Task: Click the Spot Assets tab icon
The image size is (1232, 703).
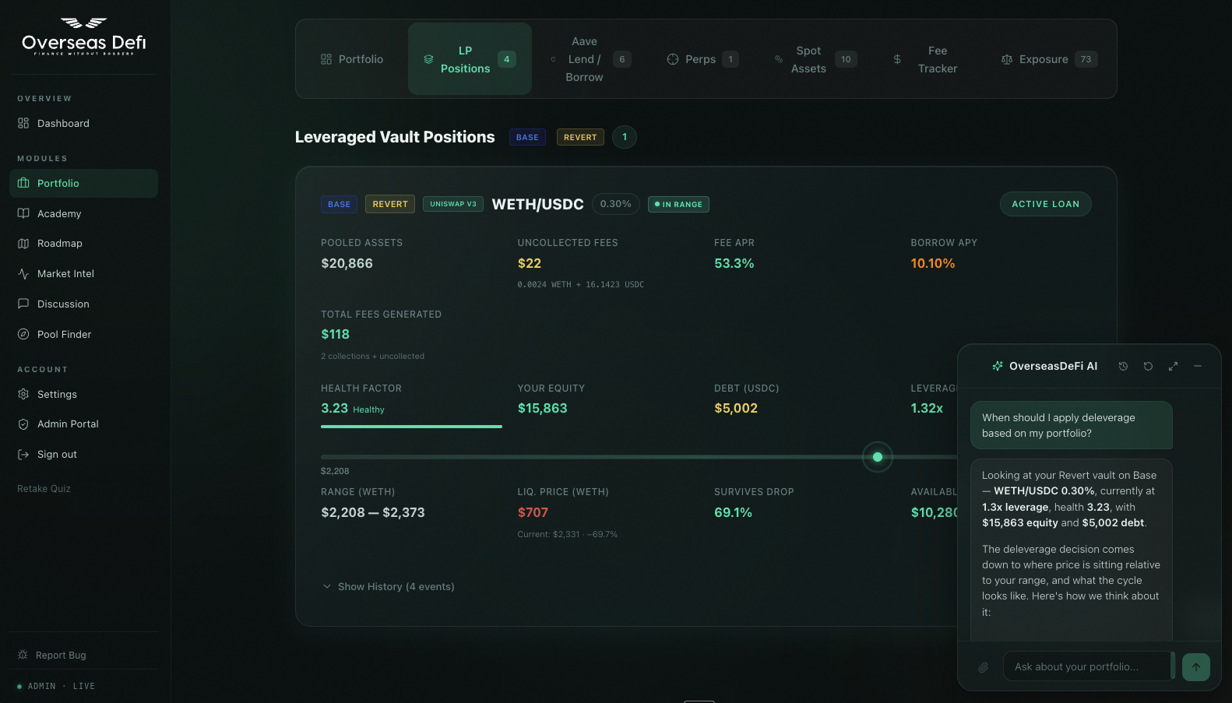Action: [779, 59]
